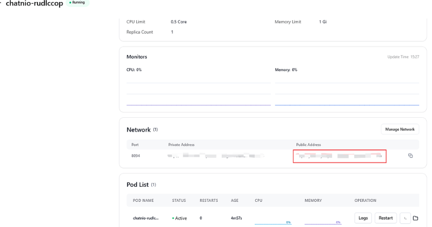Screen dimensions: 432x227
Task: Click the blurred private address value
Action: (x=216, y=156)
